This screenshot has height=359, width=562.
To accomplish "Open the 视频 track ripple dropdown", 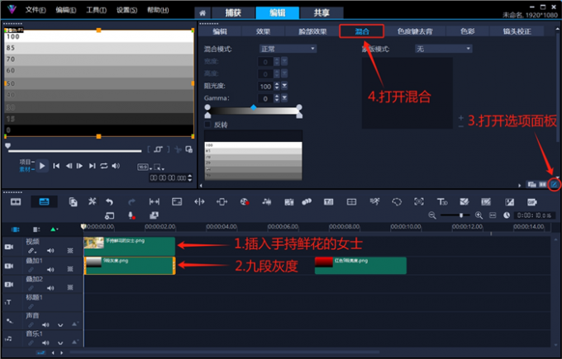I will (x=32, y=251).
